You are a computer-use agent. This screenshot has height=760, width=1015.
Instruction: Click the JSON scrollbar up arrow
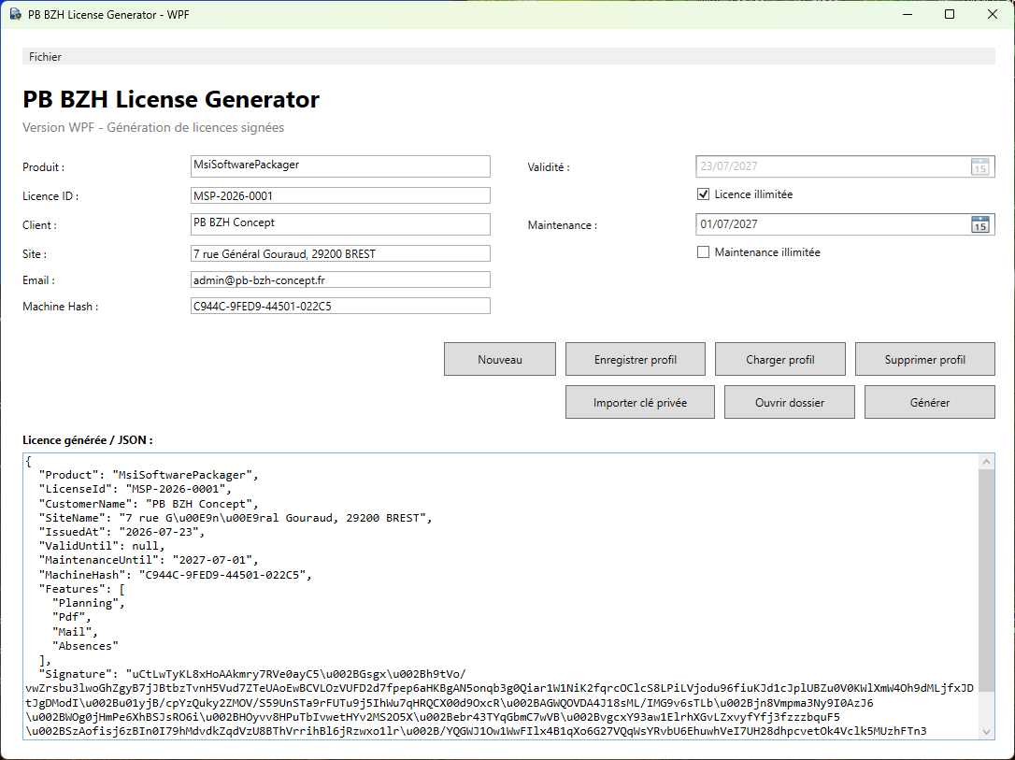coord(986,462)
